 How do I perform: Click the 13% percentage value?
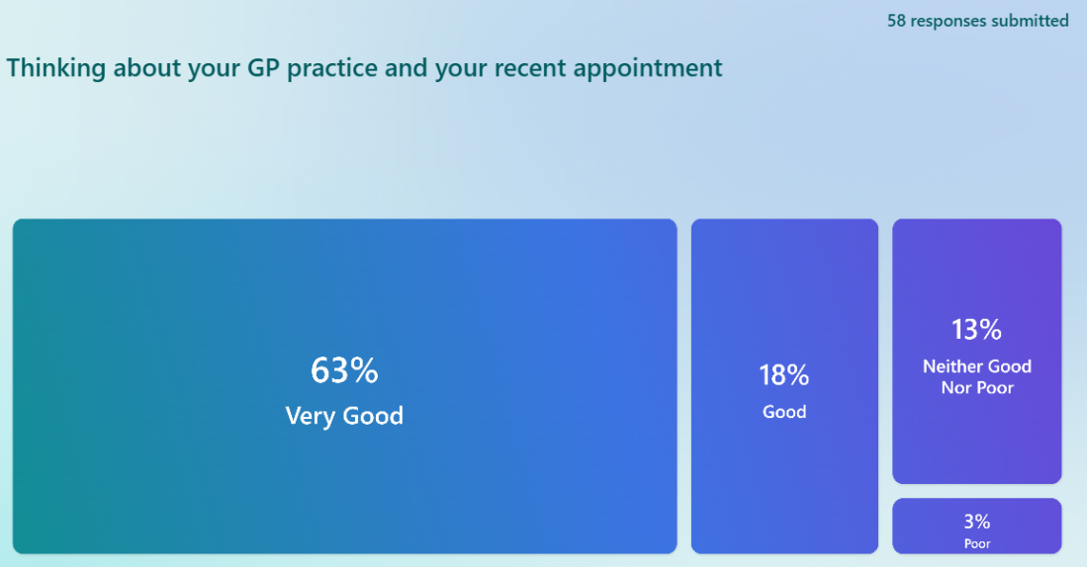(977, 330)
